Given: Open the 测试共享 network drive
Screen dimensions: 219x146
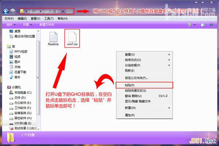Looking at the screenshot, I should coord(23,128).
